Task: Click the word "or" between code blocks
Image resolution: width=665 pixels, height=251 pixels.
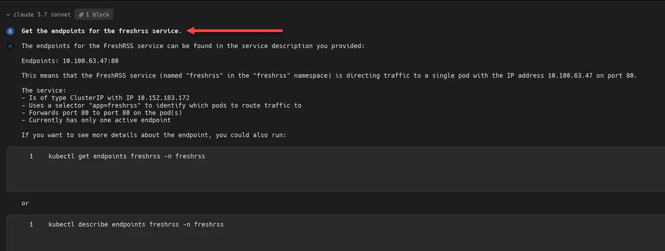Action: pyautogui.click(x=25, y=203)
